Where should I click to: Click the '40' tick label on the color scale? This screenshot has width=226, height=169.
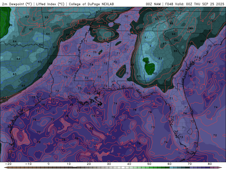(x=129, y=164)
